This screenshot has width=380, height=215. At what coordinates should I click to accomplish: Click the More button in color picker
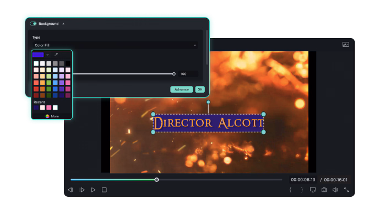[52, 116]
